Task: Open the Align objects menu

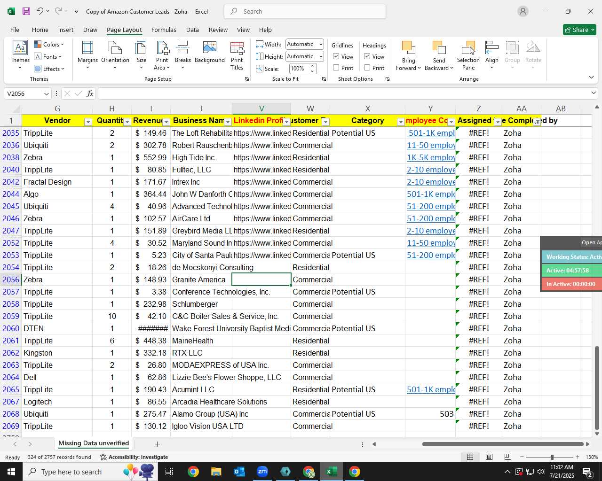Action: point(492,55)
